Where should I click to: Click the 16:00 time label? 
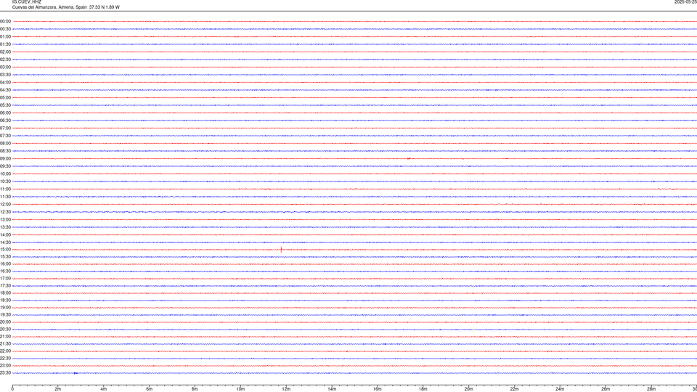click(x=5, y=264)
